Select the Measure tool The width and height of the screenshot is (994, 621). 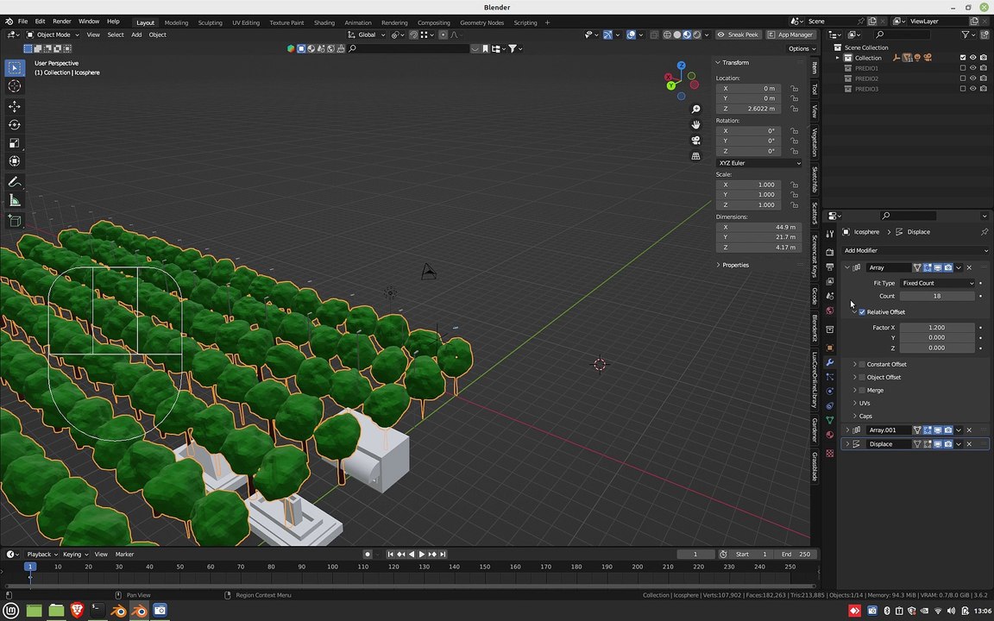point(15,201)
